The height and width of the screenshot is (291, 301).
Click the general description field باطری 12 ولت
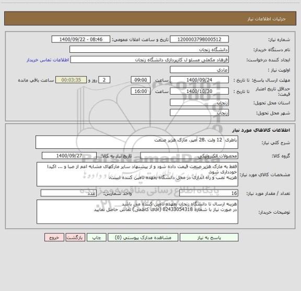point(137,142)
